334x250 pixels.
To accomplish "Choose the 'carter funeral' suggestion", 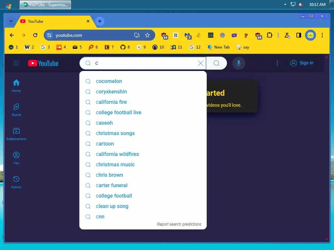I will point(143,185).
